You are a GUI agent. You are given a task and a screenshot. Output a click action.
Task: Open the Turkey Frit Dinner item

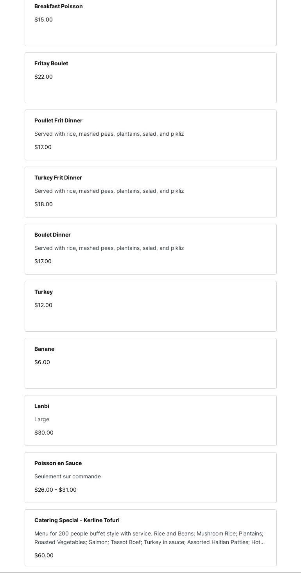tap(58, 178)
